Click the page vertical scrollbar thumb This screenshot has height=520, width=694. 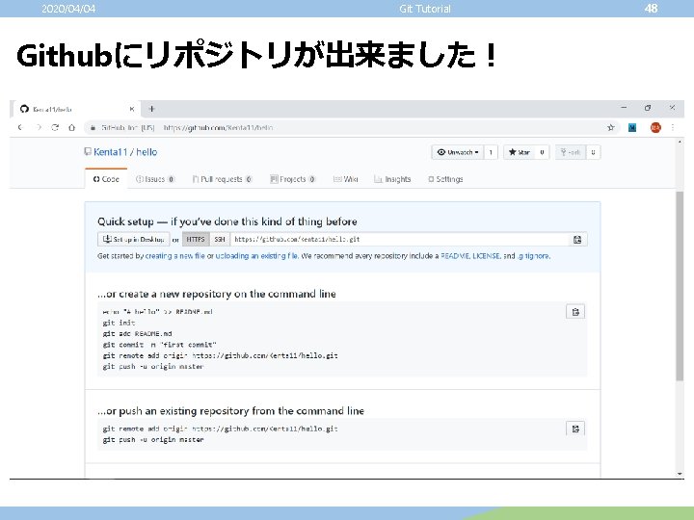tap(680, 285)
